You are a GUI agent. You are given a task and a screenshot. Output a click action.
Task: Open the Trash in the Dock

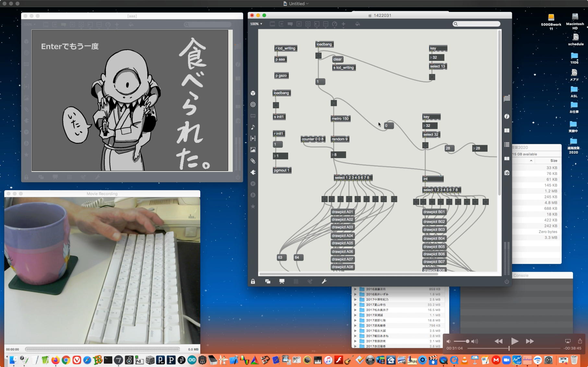click(x=574, y=360)
